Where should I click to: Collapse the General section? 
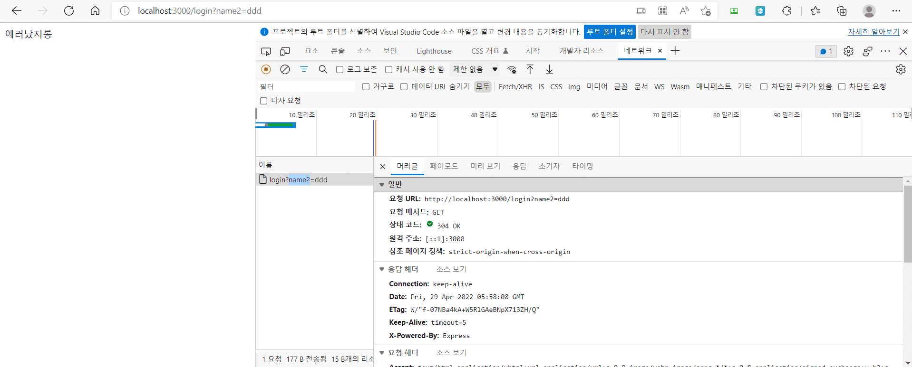tap(382, 184)
